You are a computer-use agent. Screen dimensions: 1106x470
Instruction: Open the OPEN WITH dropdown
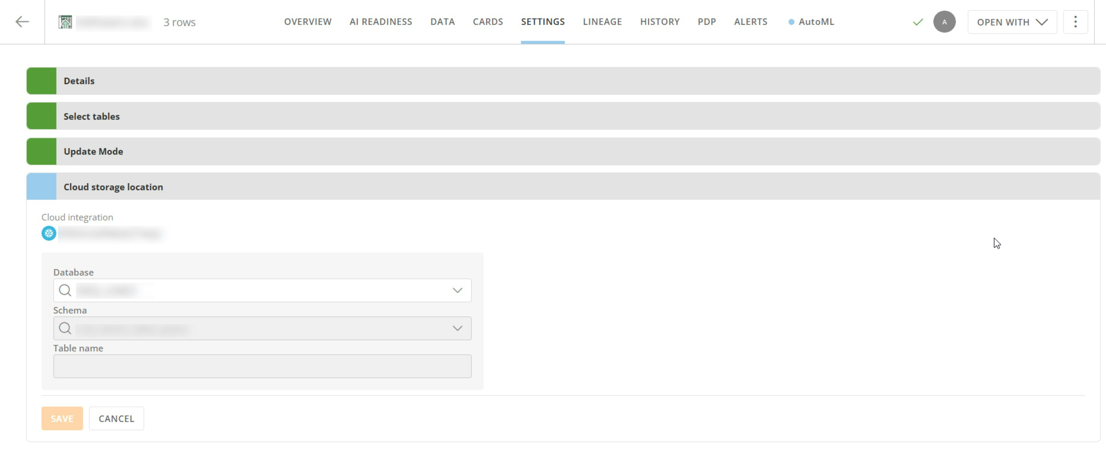(1012, 22)
